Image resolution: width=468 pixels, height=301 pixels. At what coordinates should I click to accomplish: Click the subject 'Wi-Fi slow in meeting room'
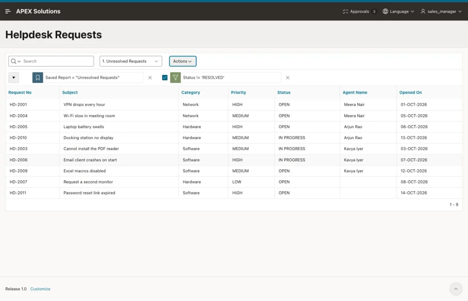(x=89, y=116)
